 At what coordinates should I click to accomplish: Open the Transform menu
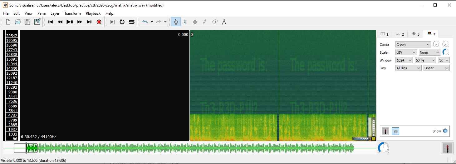[72, 13]
